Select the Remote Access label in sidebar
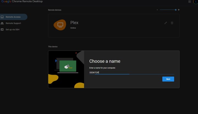 coord(13,17)
